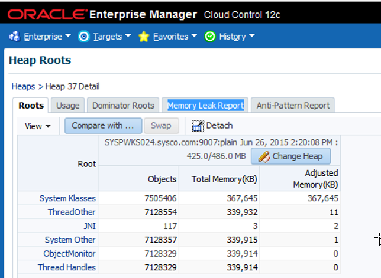Click the Targets bullseye icon
The image size is (381, 278).
84,37
